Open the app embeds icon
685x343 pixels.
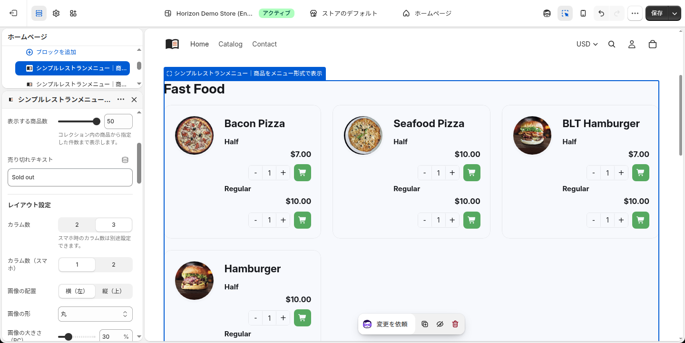pyautogui.click(x=73, y=13)
